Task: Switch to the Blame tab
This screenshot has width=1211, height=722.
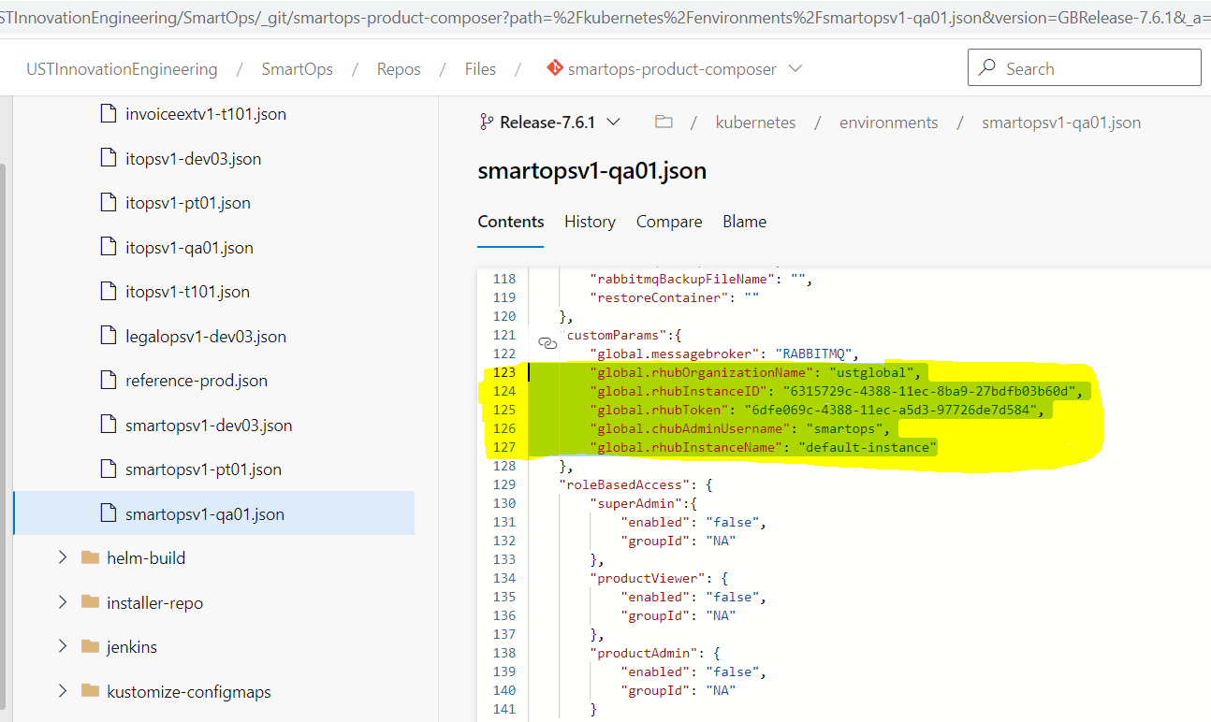Action: [744, 222]
